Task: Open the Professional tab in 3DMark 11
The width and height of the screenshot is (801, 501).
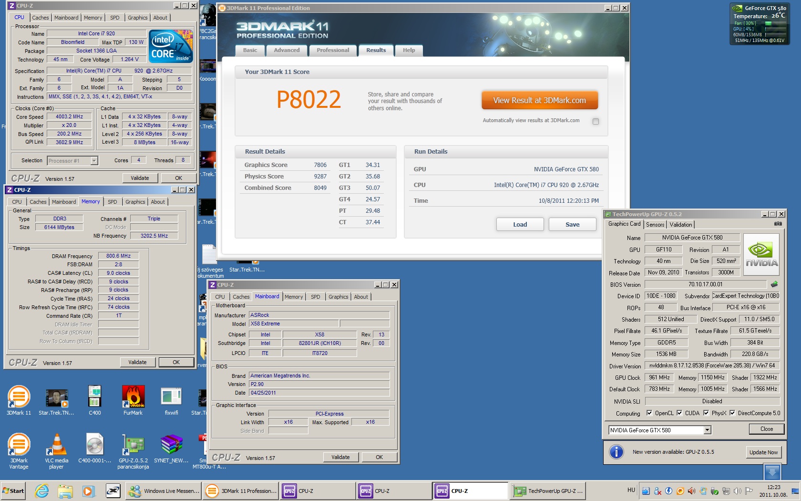Action: click(x=333, y=50)
